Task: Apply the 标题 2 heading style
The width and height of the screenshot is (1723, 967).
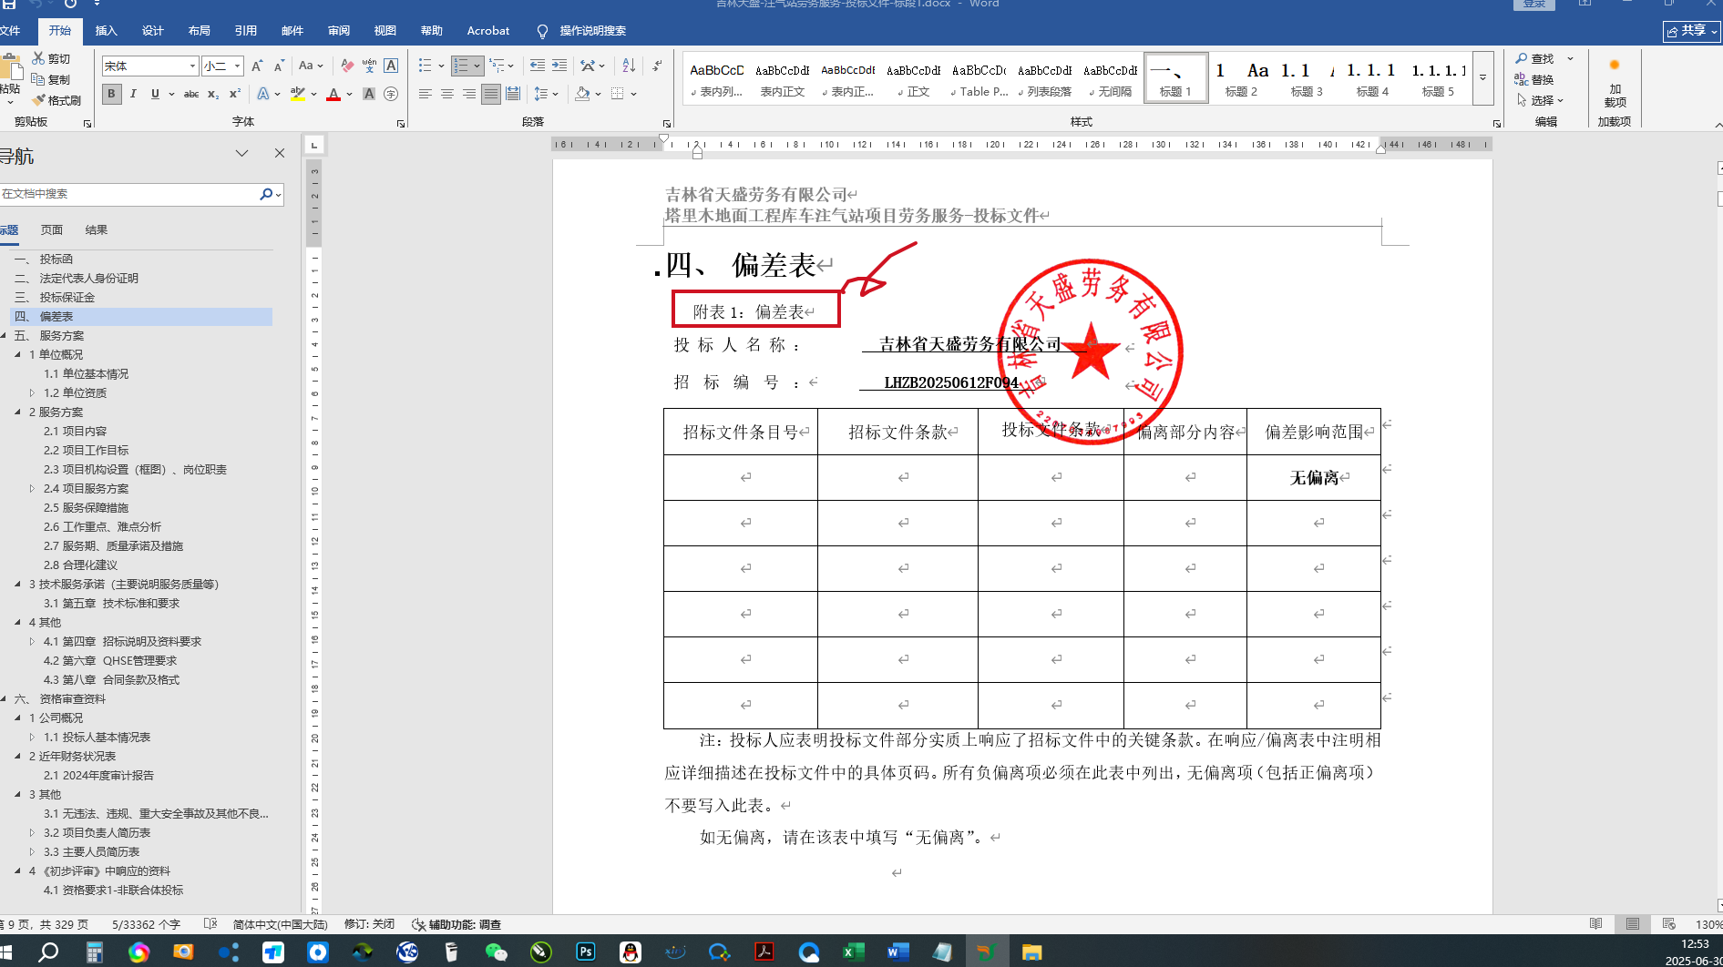Action: pos(1241,78)
